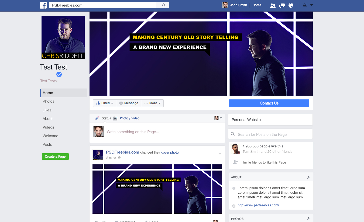Click the Facebook logo icon

point(43,5)
